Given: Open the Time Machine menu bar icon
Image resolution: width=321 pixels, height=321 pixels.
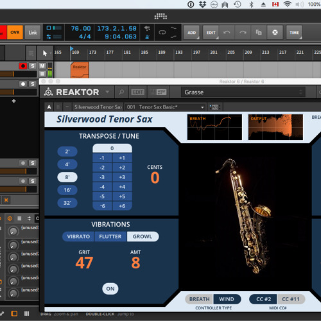Looking at the screenshot, I should (238, 4).
